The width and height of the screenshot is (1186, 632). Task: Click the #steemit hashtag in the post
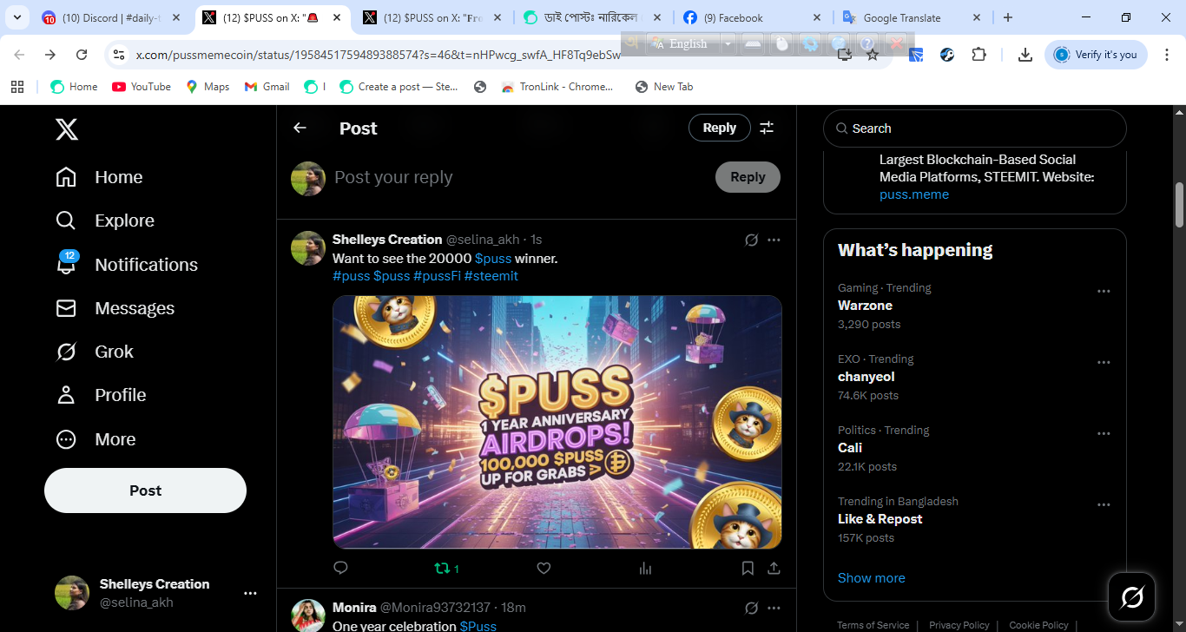(x=491, y=276)
